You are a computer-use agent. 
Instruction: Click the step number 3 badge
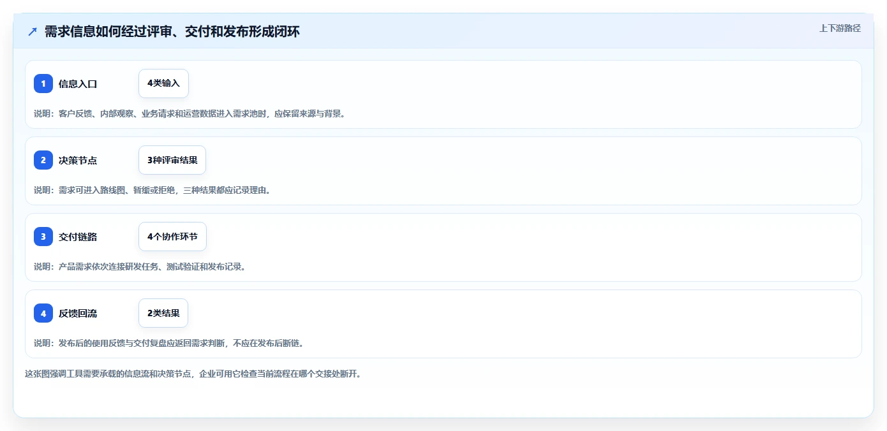(43, 237)
